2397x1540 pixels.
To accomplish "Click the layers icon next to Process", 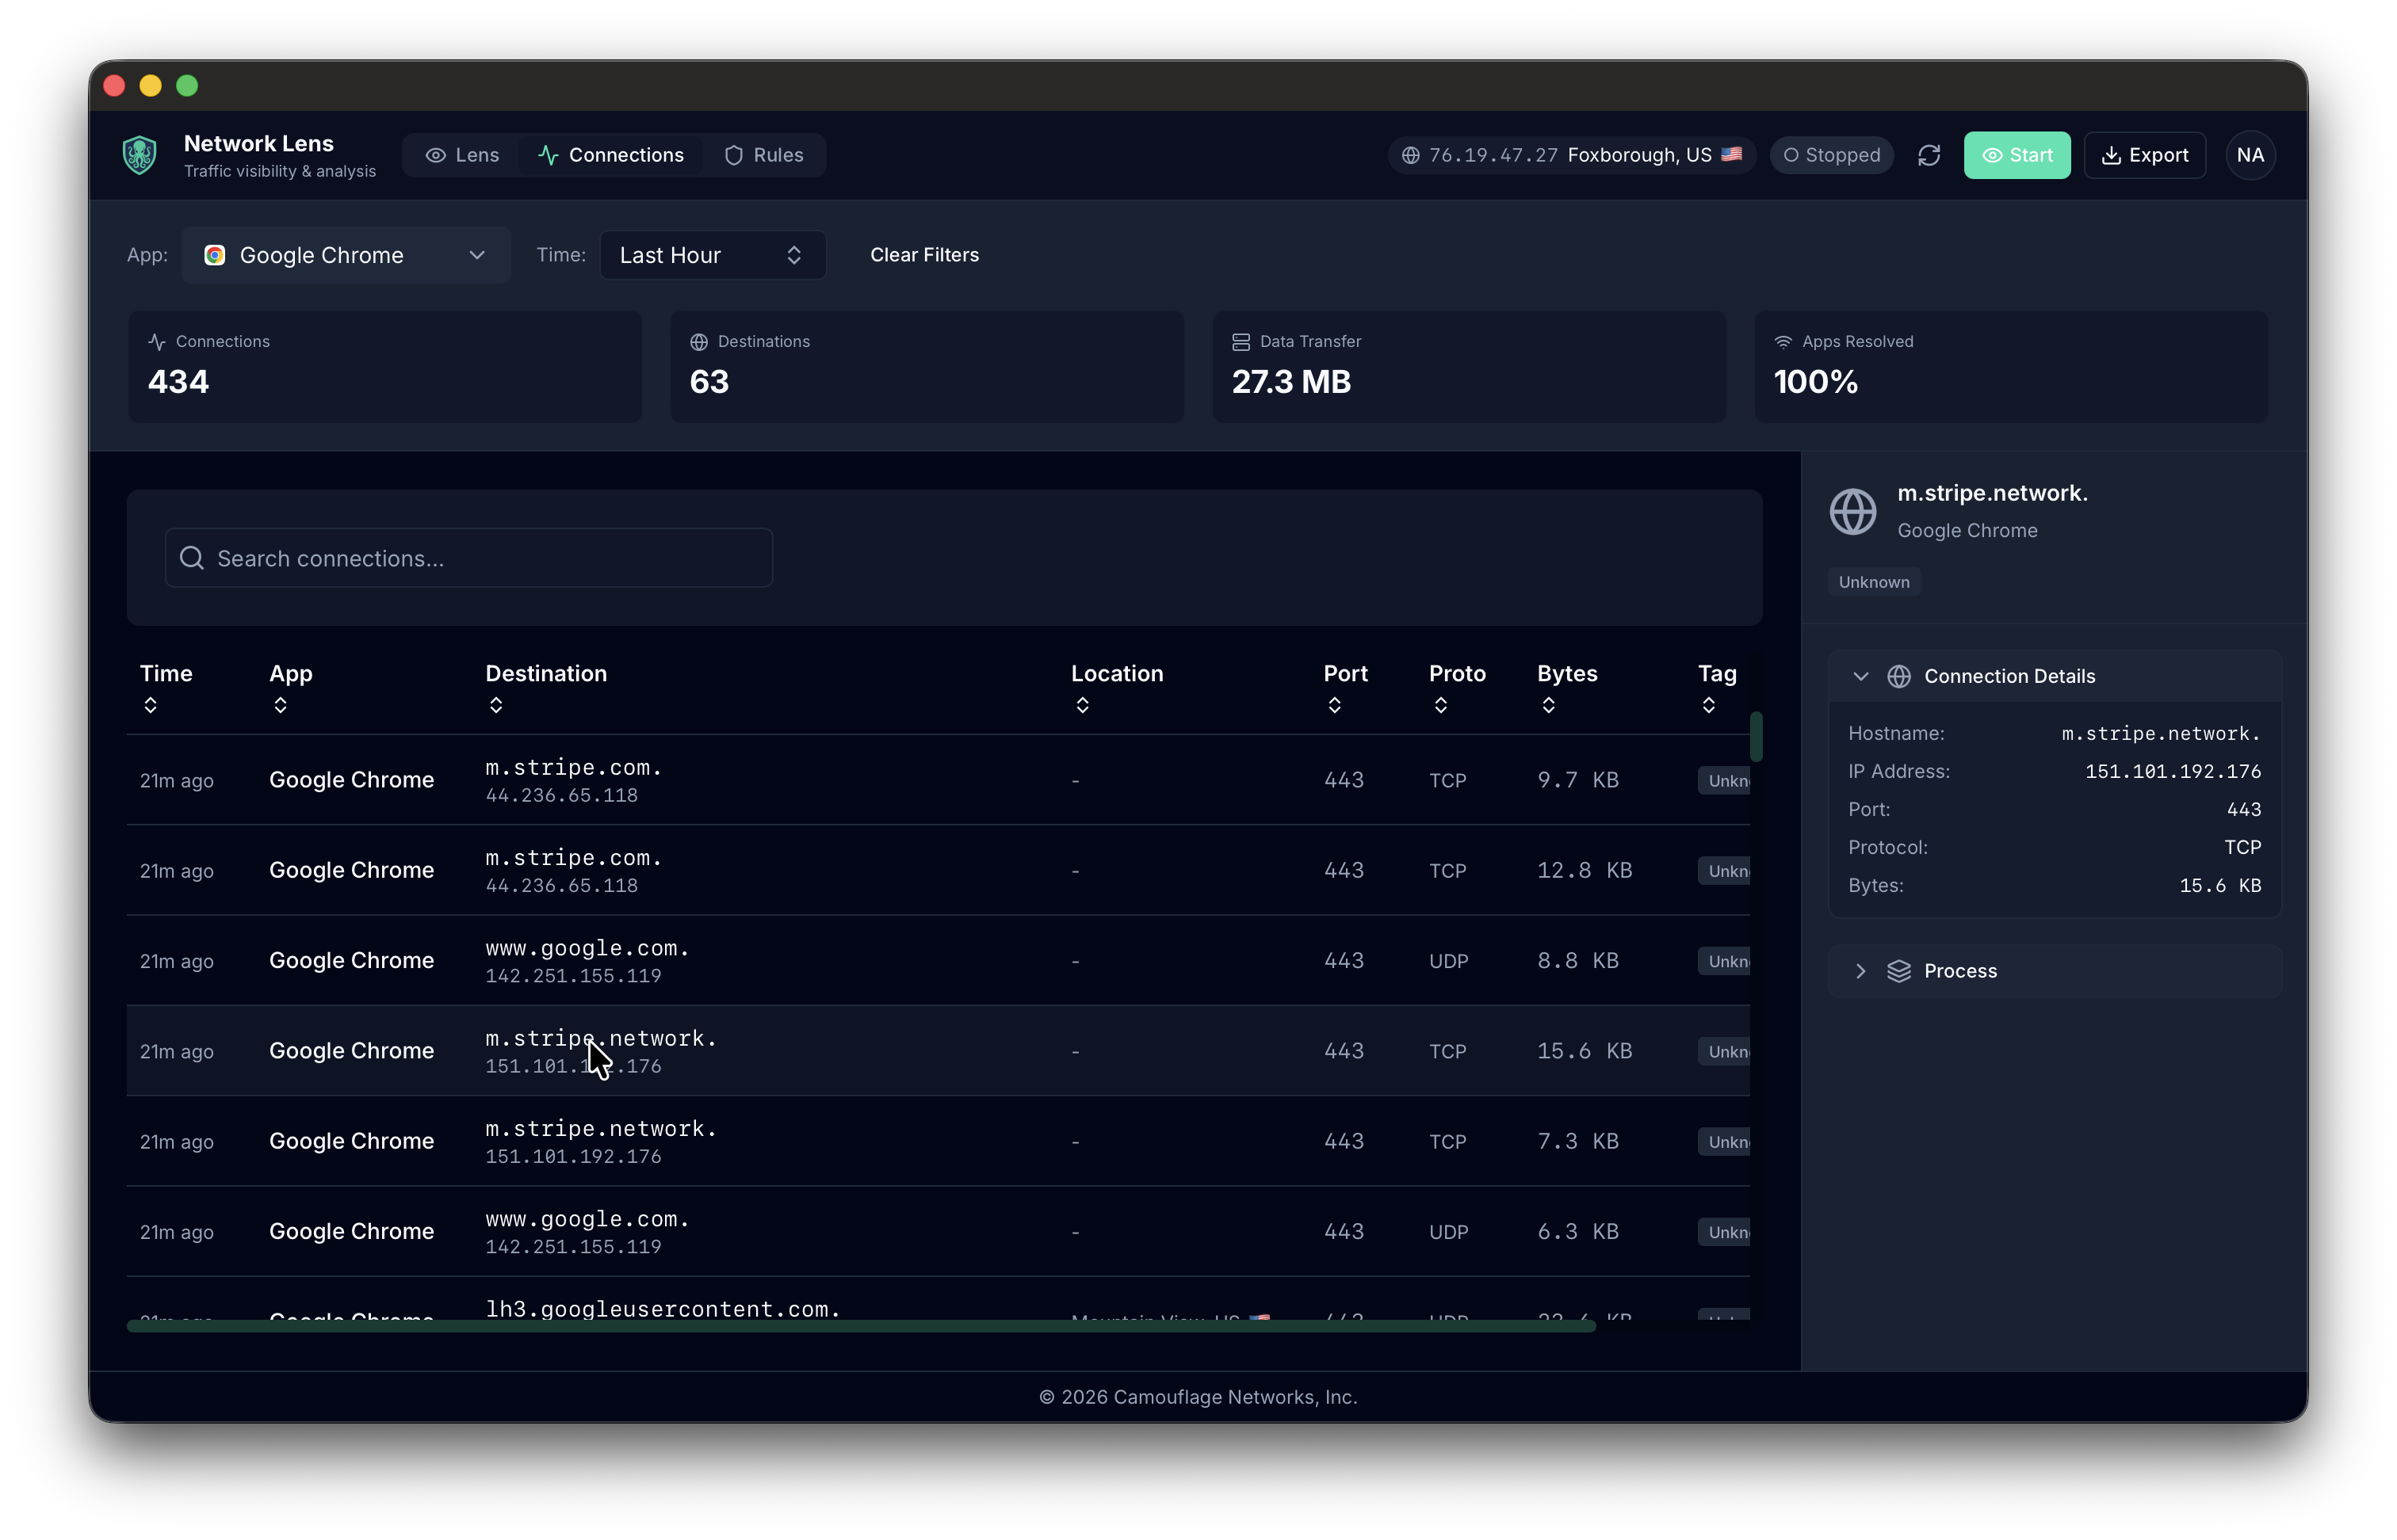I will pos(1898,971).
